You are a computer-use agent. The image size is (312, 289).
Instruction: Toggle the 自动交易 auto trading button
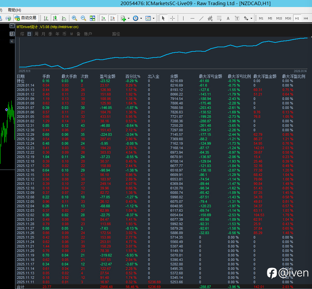click(26, 18)
